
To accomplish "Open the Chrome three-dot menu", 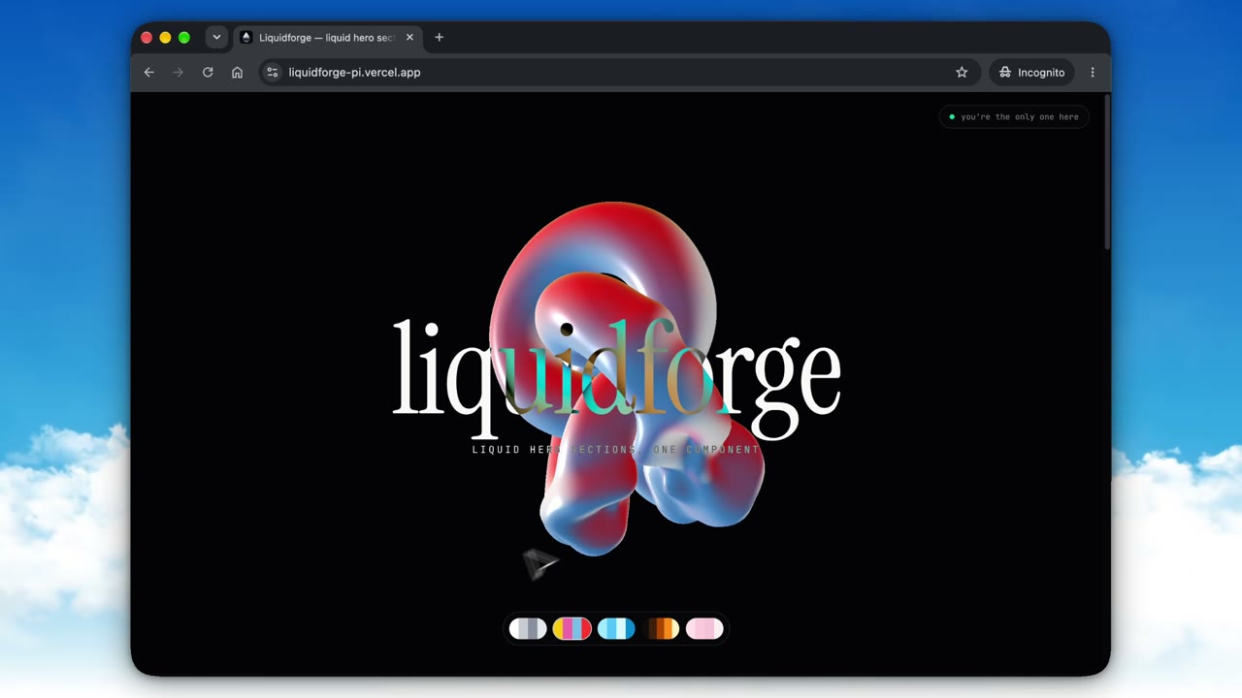I will [x=1093, y=72].
